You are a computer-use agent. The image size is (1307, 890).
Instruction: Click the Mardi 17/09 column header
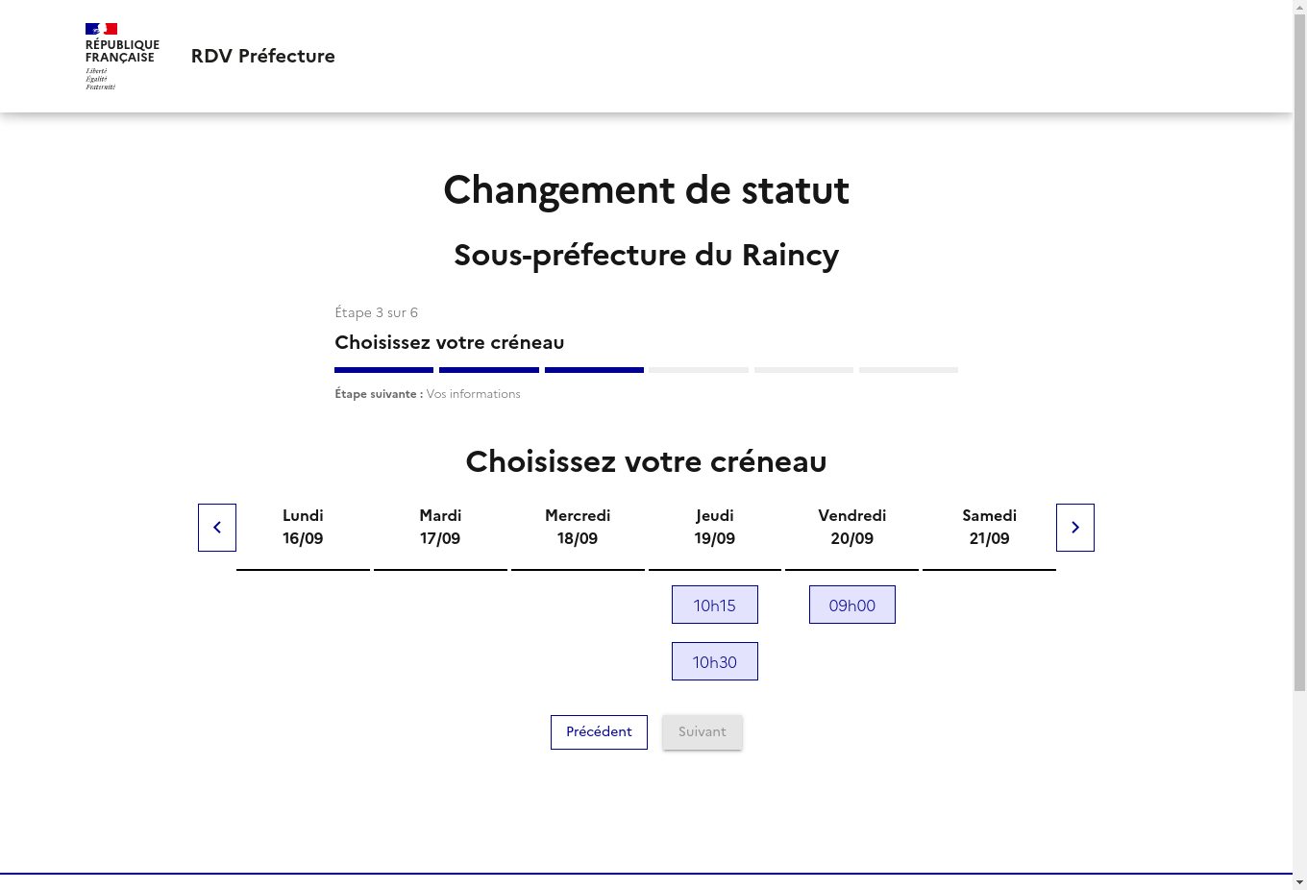[440, 528]
